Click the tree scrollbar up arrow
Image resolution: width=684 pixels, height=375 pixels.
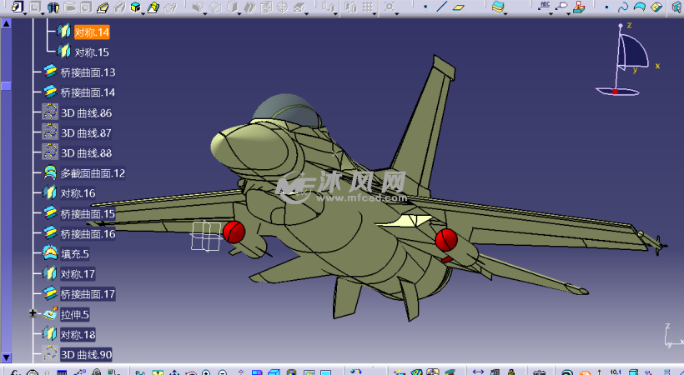(x=6, y=23)
